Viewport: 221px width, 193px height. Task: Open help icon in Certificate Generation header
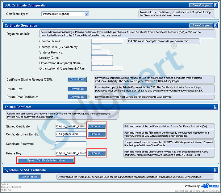tap(215, 25)
